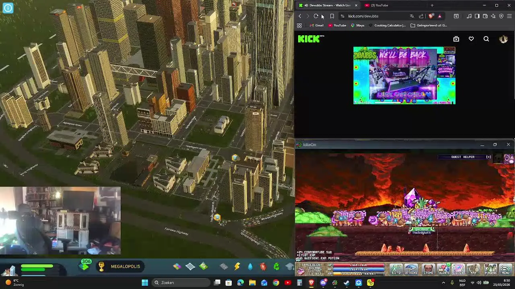
Task: Click the Kick search magnifier icon
Action: [x=486, y=39]
